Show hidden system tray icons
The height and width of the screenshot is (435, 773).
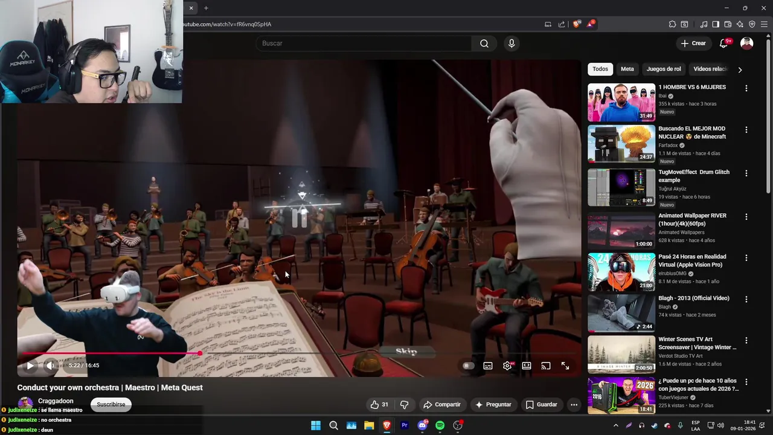pyautogui.click(x=615, y=425)
